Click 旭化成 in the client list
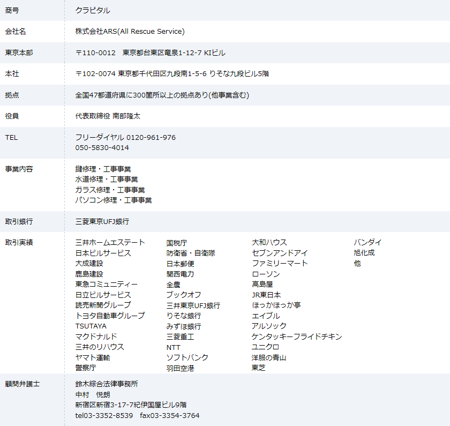 pyautogui.click(x=364, y=253)
